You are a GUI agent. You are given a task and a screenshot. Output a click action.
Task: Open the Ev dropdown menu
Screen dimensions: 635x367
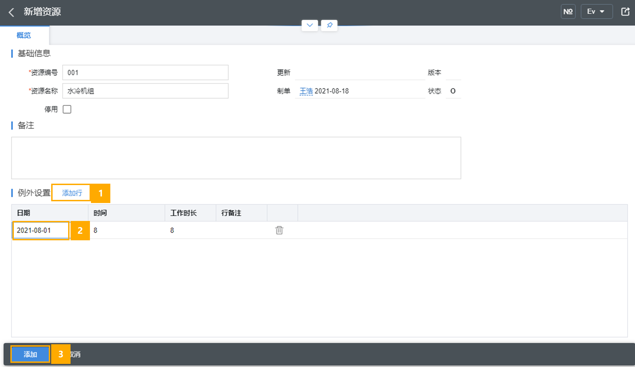(597, 12)
